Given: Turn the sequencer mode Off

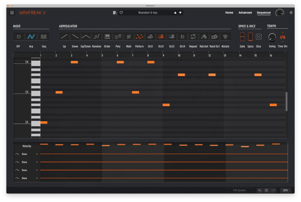Looking at the screenshot, I should coord(19,36).
